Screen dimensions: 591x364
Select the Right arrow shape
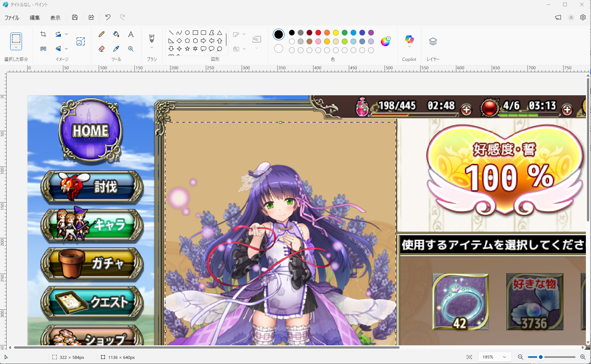click(203, 41)
